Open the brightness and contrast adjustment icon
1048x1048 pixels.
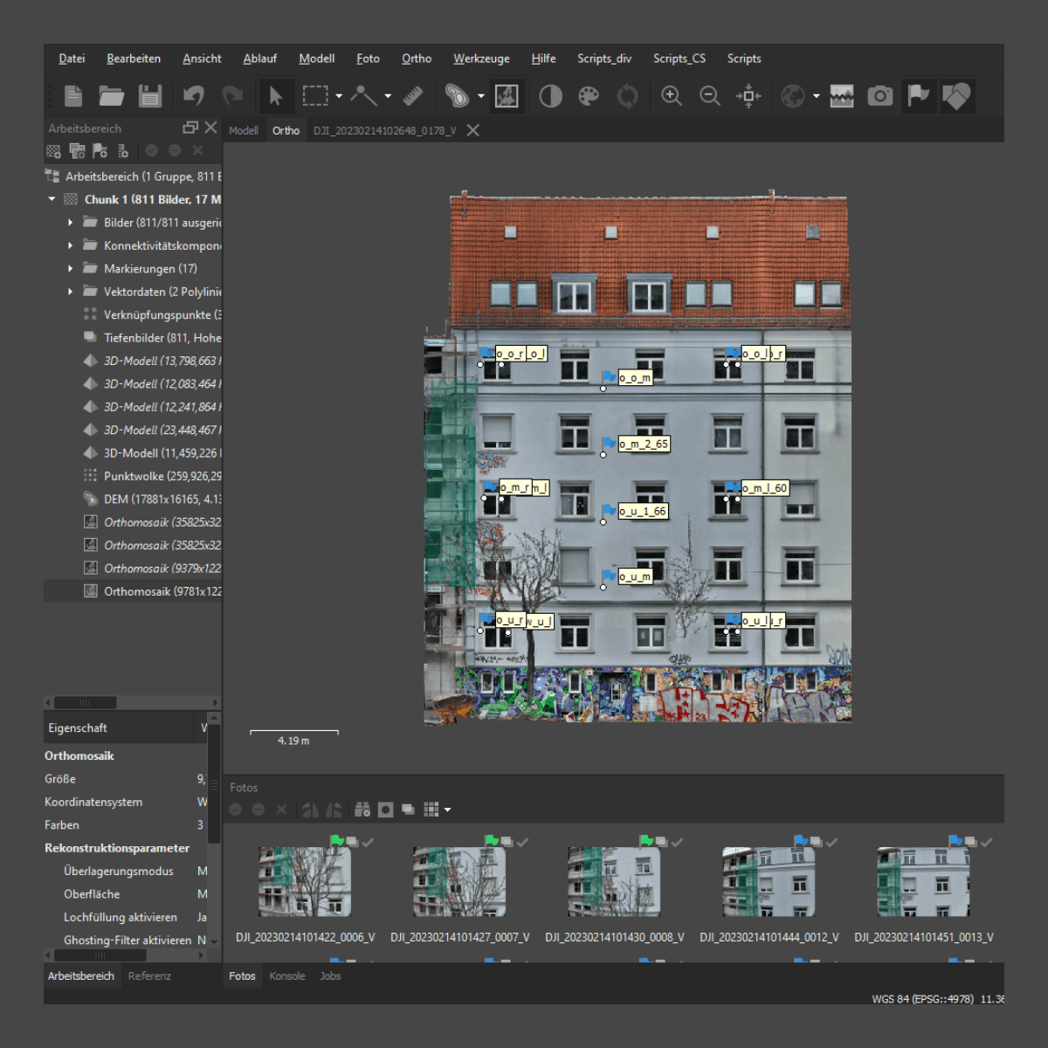(x=550, y=96)
